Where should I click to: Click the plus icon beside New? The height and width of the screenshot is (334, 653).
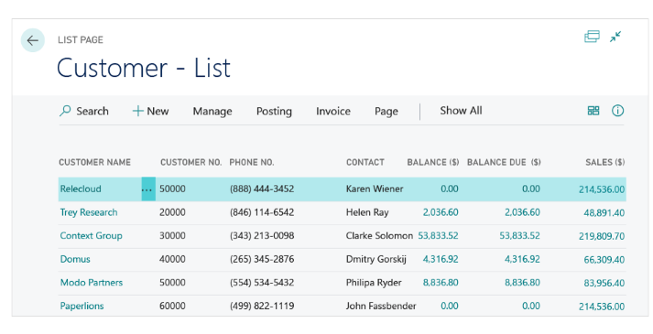[138, 111]
